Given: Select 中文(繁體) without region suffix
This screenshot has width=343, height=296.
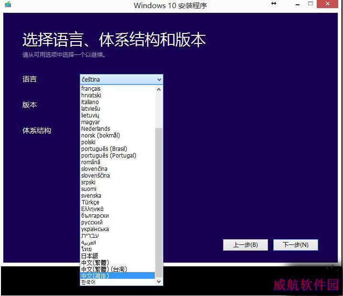Looking at the screenshot, I should pyautogui.click(x=118, y=263).
